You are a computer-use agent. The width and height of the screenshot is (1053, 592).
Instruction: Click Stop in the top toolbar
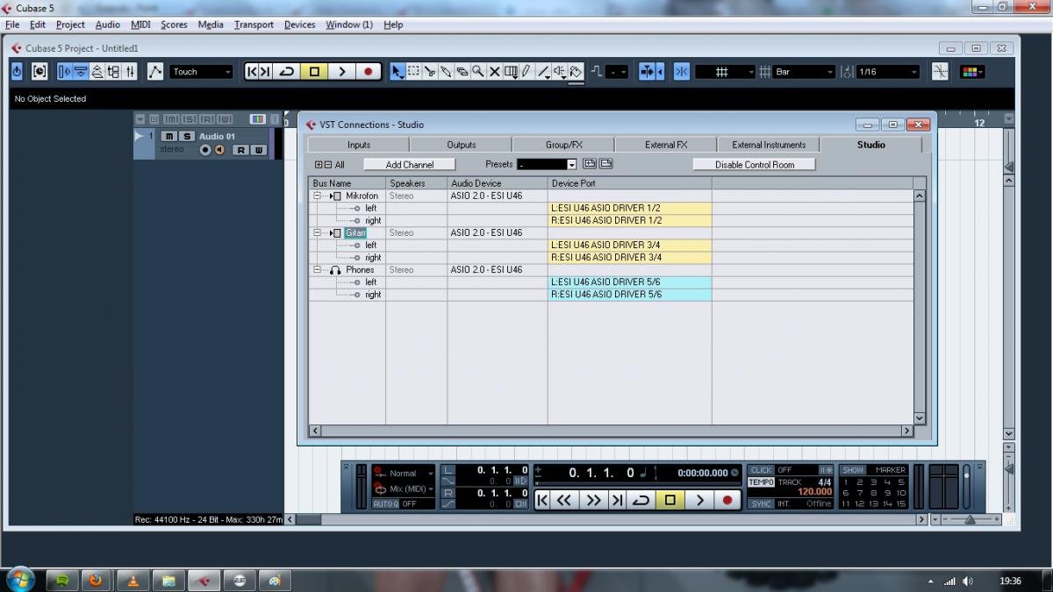314,72
